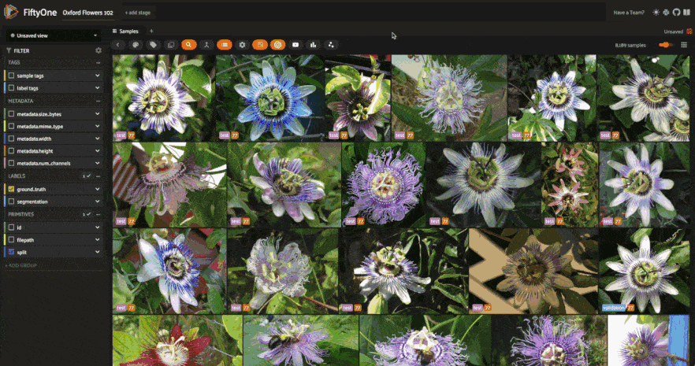Click the grid display options icon
Image resolution: width=695 pixels, height=366 pixels.
click(683, 45)
